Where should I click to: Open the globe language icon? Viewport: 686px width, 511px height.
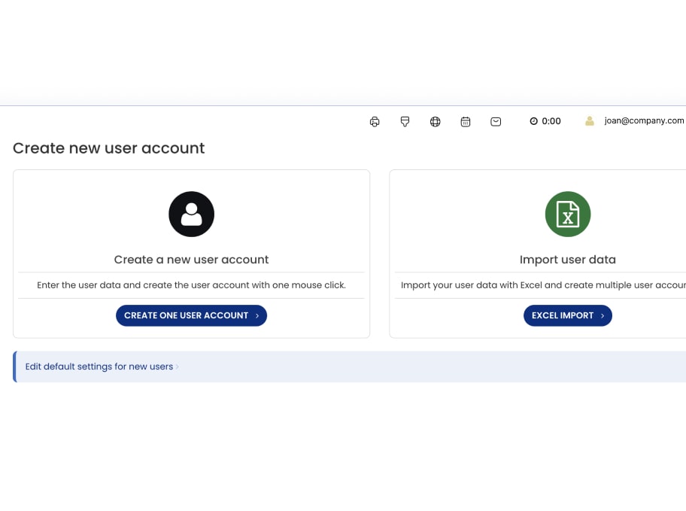click(435, 121)
